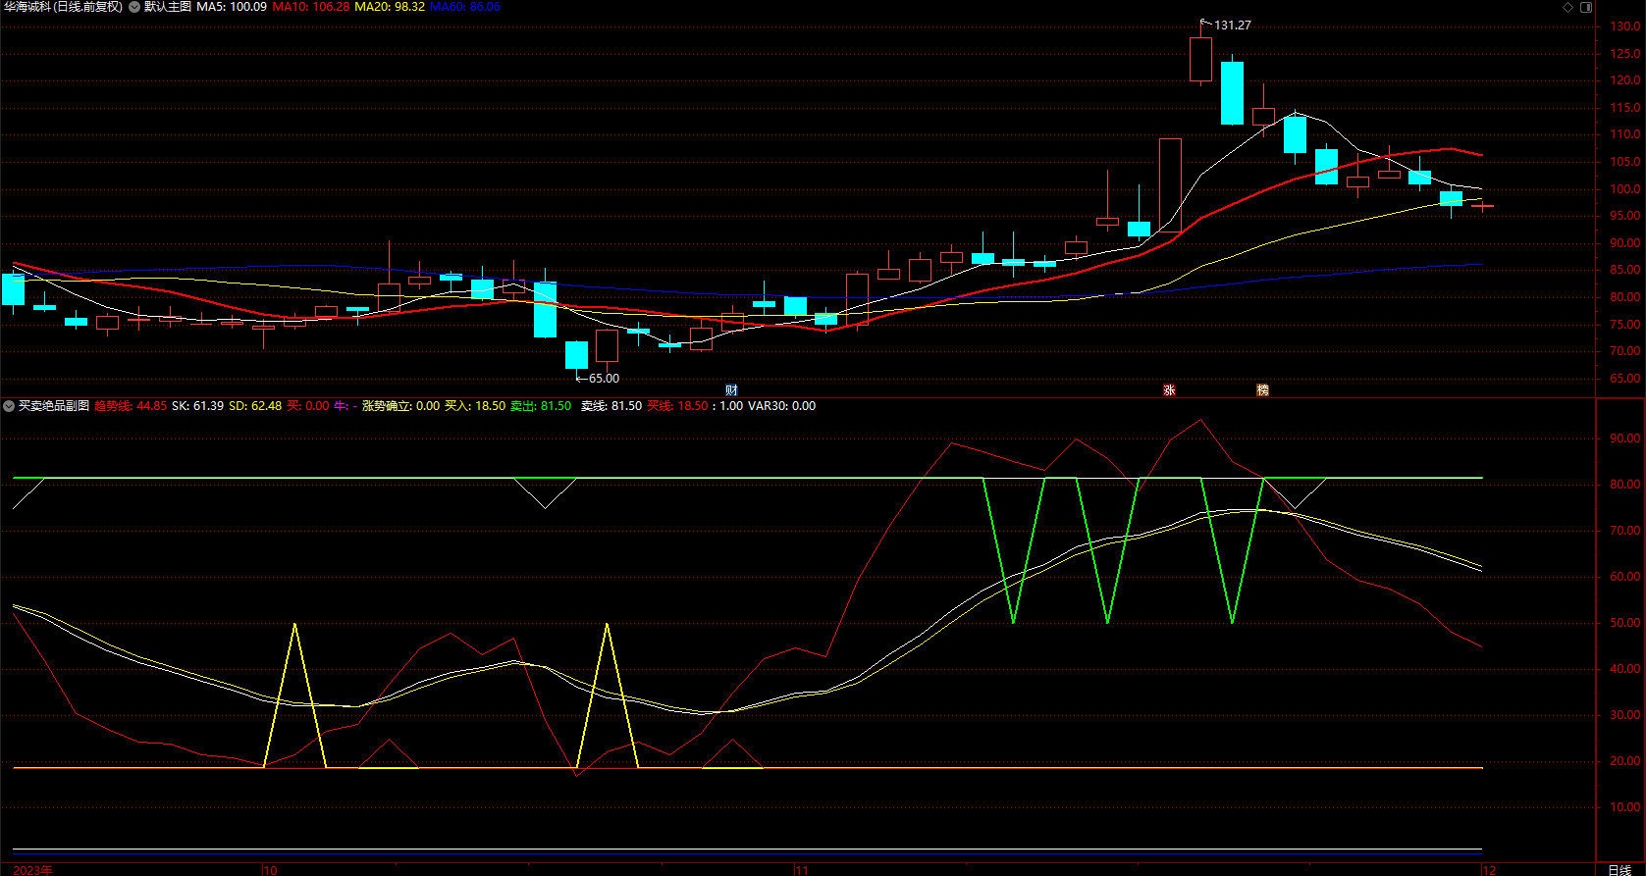Select the MA60: 86.06 label

[465, 7]
